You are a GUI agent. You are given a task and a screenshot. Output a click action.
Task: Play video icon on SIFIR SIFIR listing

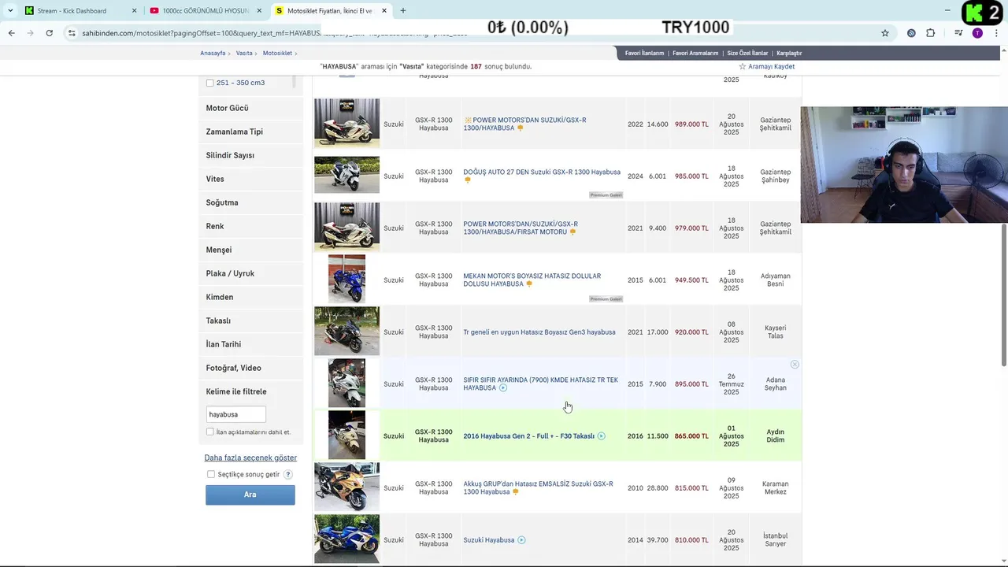click(503, 387)
